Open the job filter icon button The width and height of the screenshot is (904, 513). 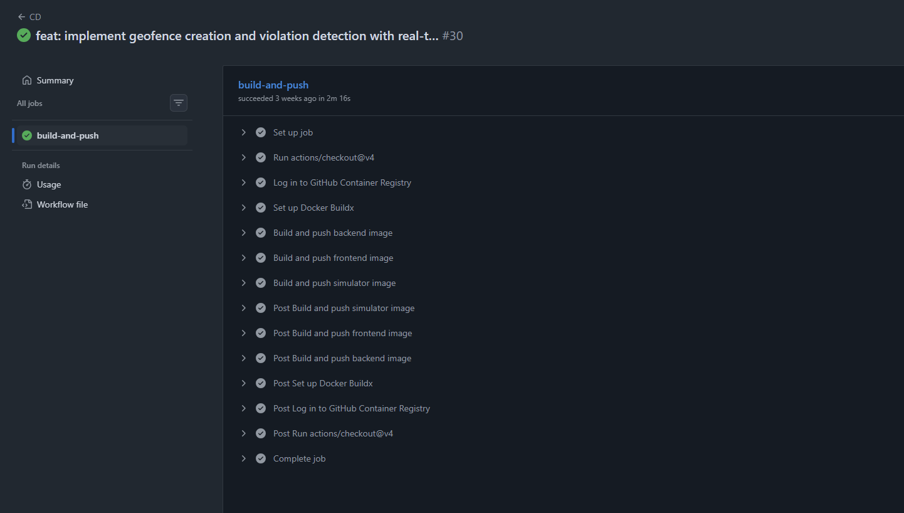coord(179,103)
